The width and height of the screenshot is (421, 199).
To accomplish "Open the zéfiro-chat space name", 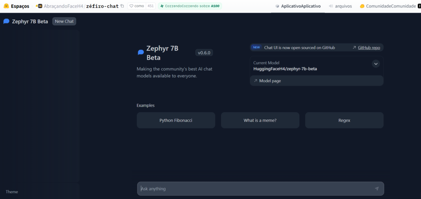I will [x=102, y=6].
